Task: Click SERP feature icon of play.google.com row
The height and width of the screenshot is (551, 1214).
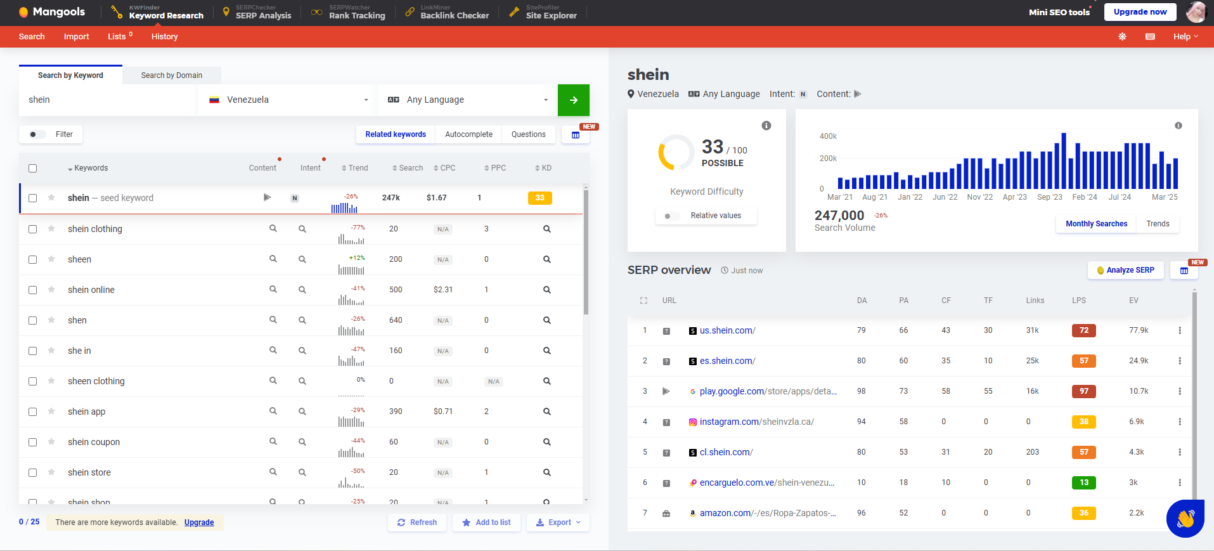Action: click(x=666, y=391)
